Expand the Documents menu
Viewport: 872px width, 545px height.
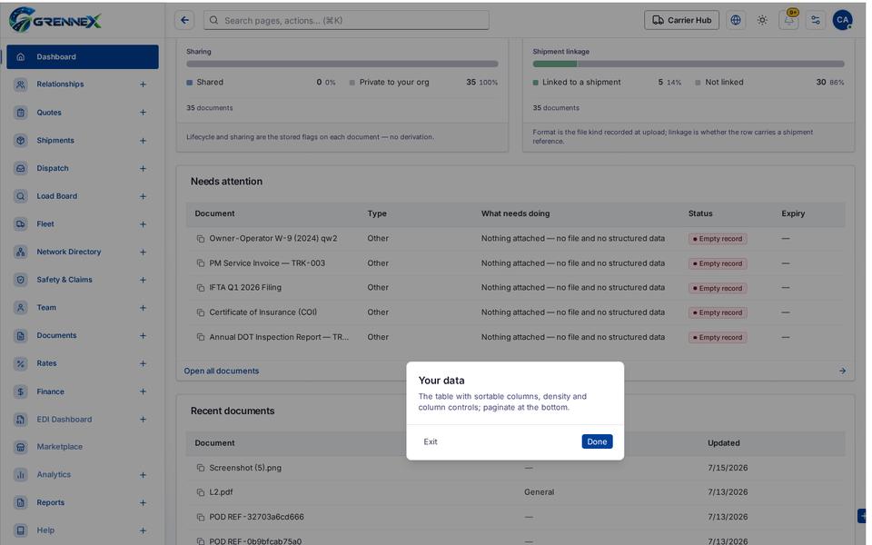pos(143,336)
